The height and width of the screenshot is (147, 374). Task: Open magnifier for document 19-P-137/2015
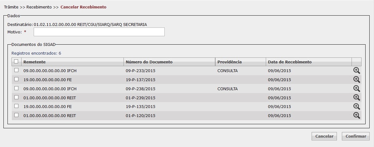(x=357, y=80)
